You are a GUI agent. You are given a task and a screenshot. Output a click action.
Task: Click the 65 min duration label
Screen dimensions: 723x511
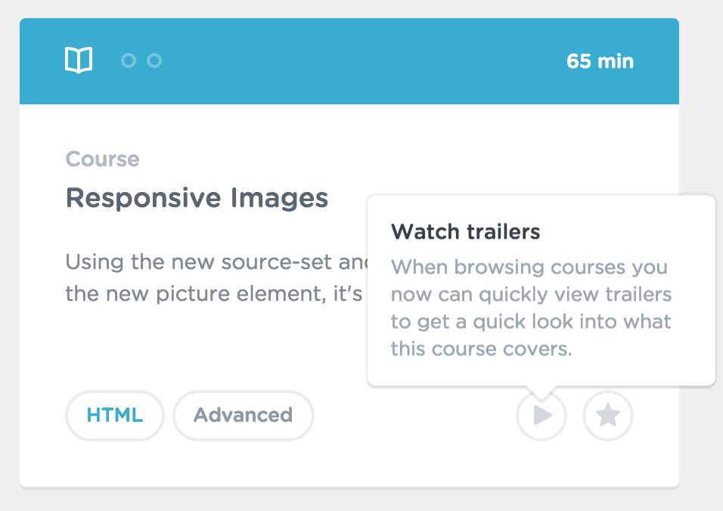pos(600,61)
